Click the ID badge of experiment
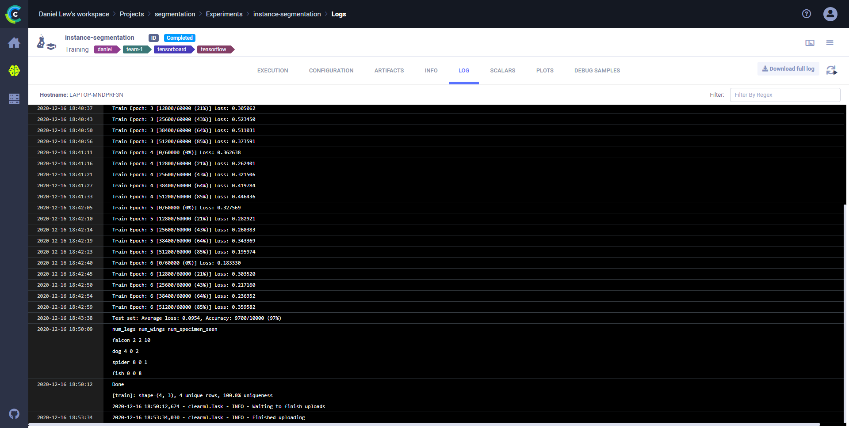This screenshot has width=849, height=428. click(153, 38)
